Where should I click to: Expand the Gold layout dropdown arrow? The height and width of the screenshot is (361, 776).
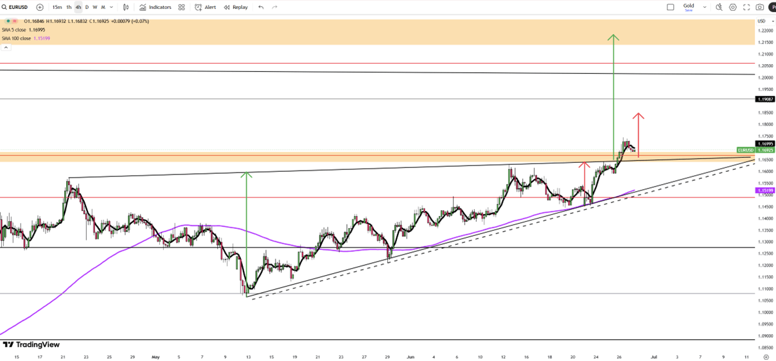pyautogui.click(x=705, y=7)
